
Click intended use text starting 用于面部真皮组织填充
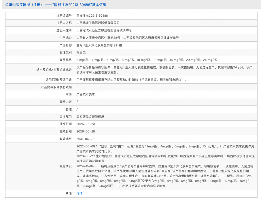click(131, 80)
